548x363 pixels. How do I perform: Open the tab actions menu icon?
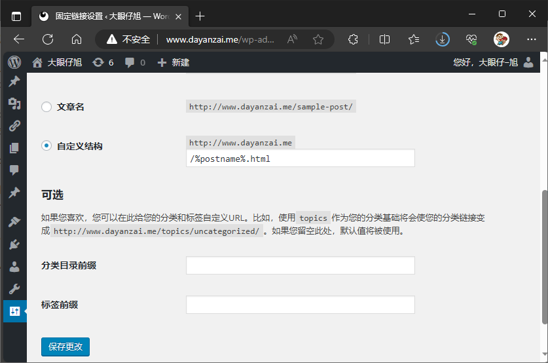click(16, 16)
